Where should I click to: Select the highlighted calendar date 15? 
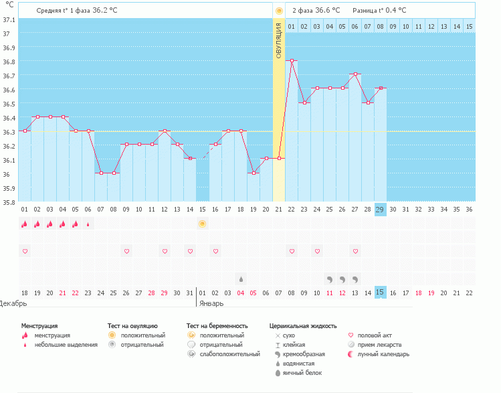(380, 293)
